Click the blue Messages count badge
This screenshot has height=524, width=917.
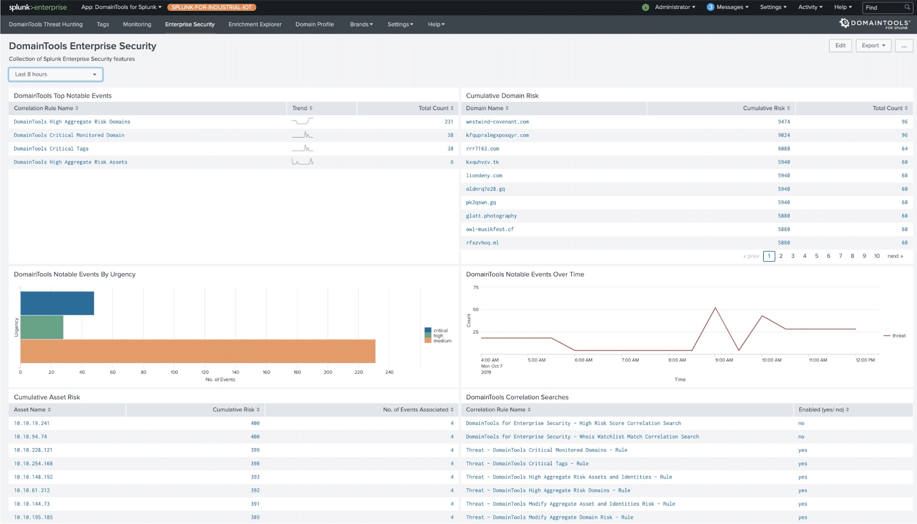710,7
